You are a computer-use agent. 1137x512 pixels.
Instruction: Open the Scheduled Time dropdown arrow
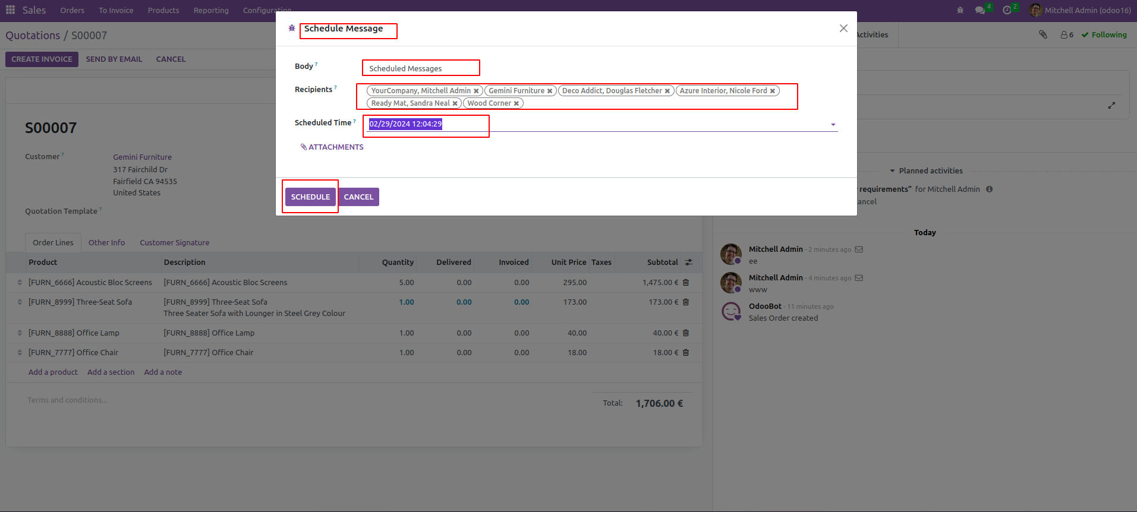pos(833,125)
